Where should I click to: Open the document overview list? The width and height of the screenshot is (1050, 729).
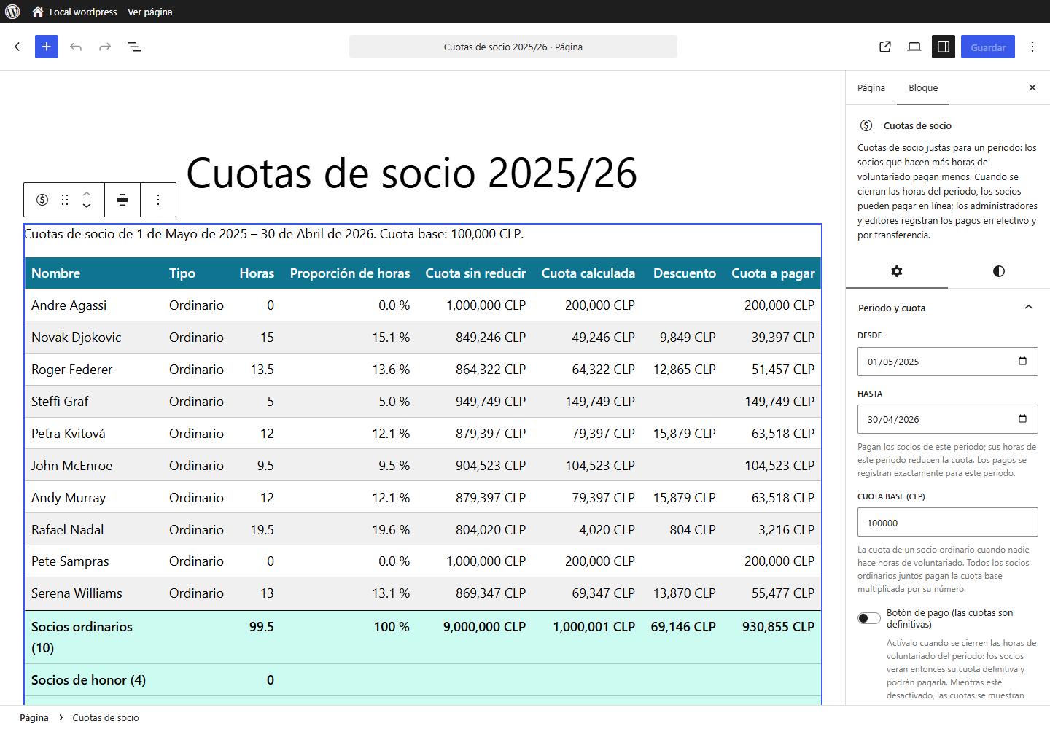click(134, 47)
